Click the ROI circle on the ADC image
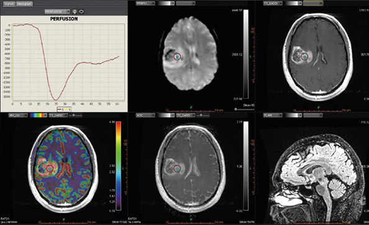The width and height of the screenshot is (369, 225). [177, 168]
